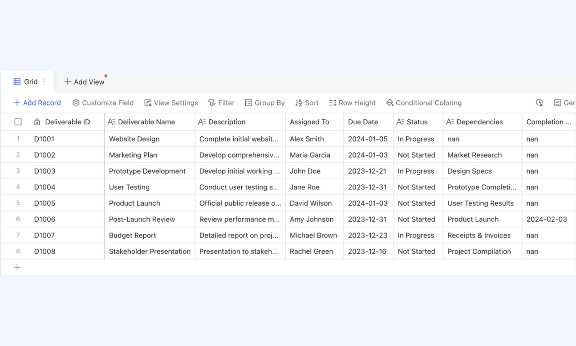Image resolution: width=576 pixels, height=346 pixels.
Task: Add a new row with the plus icon
Action: click(x=17, y=267)
